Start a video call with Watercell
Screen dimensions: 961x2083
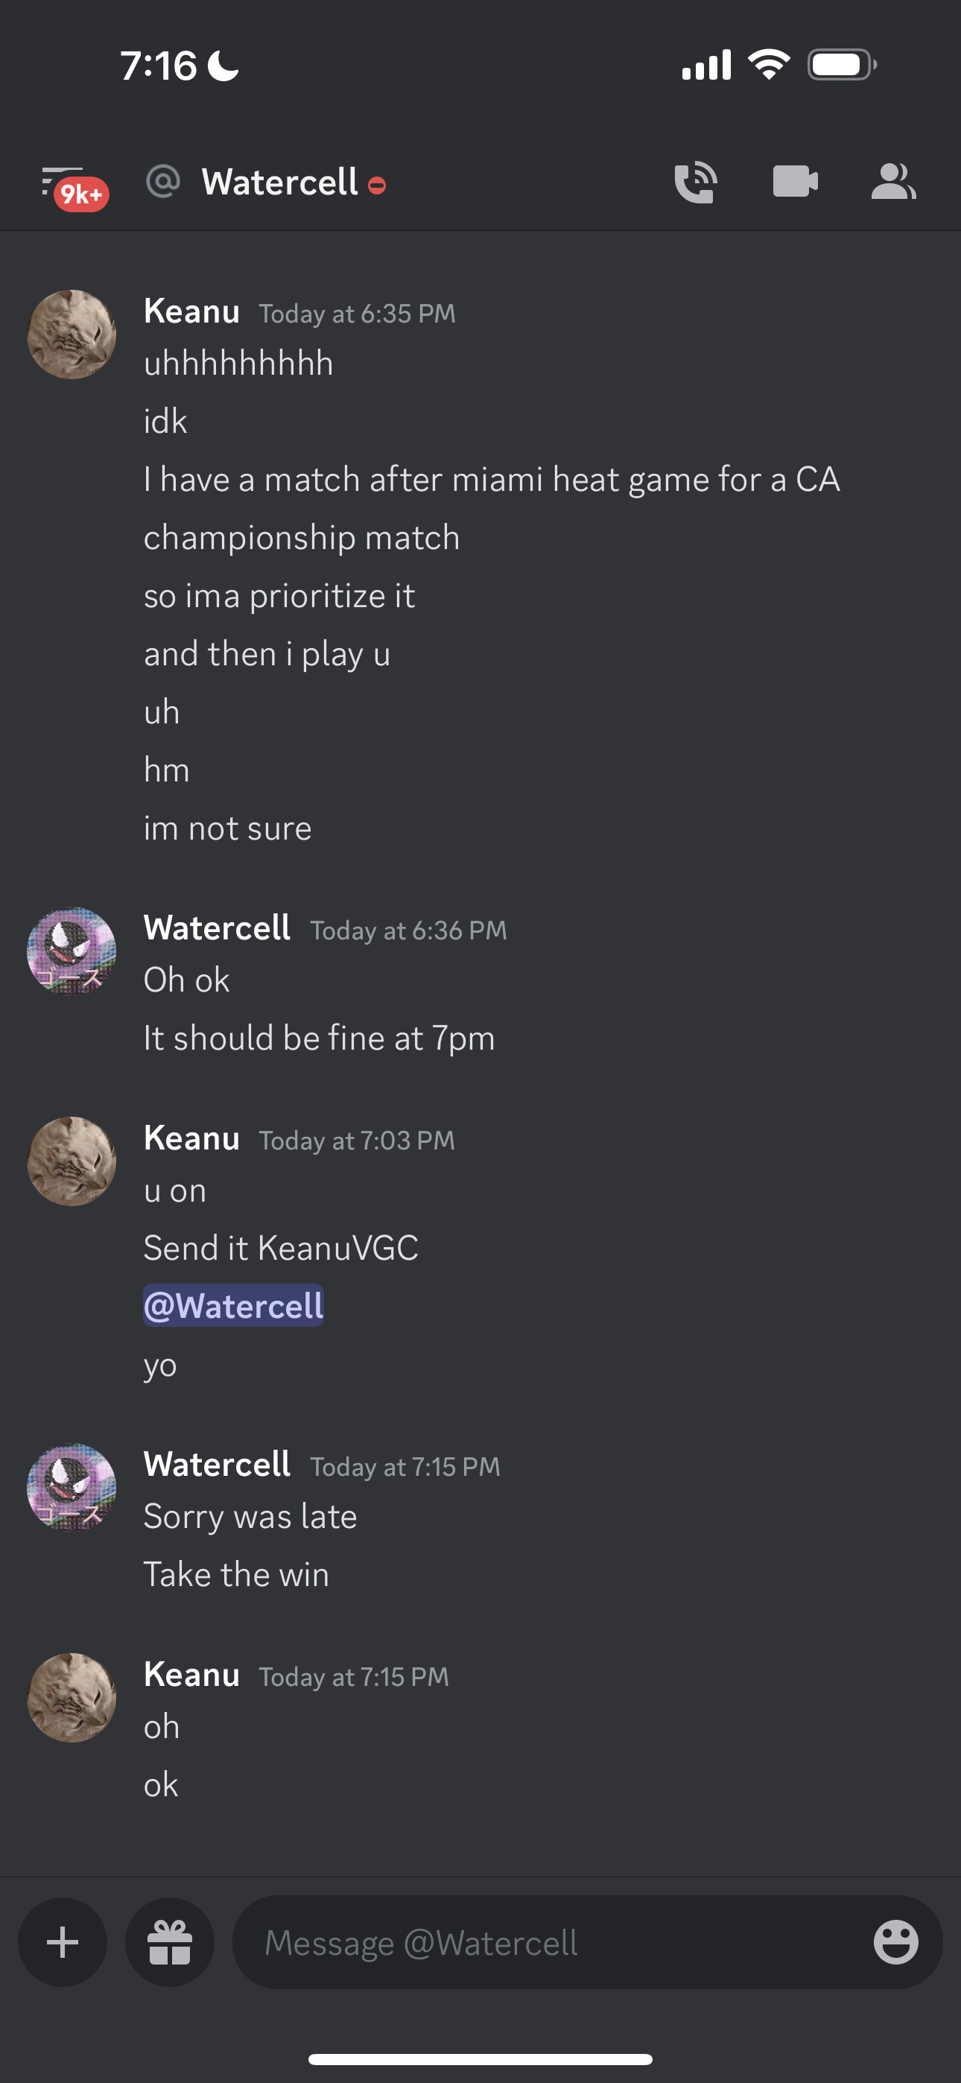click(795, 182)
